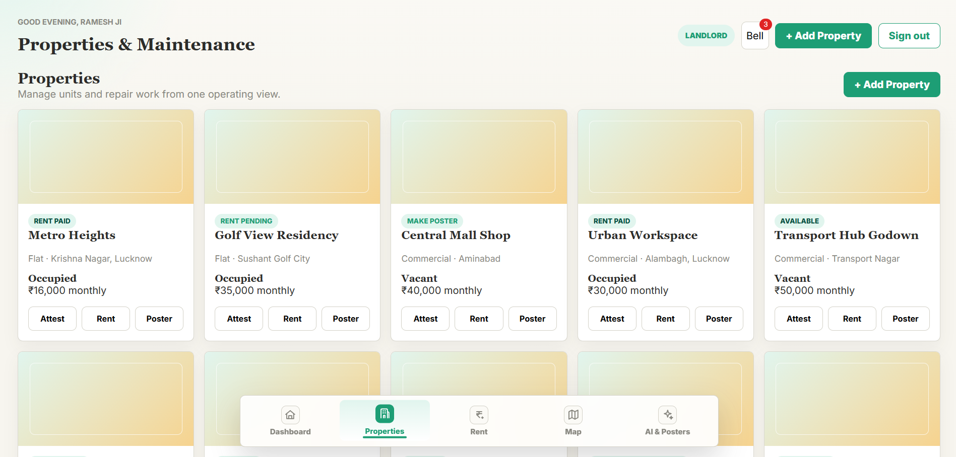Click the Metro Heights title

(x=72, y=235)
